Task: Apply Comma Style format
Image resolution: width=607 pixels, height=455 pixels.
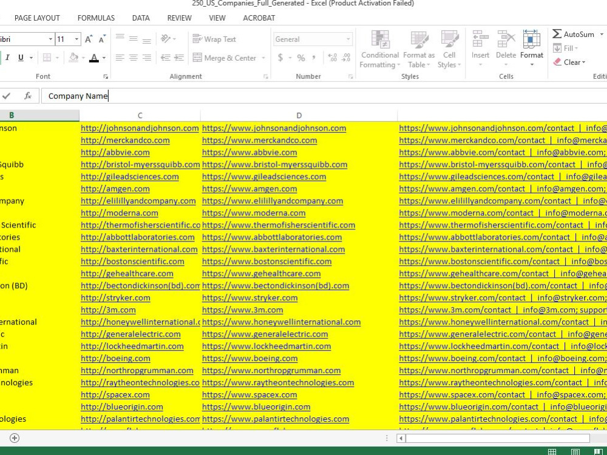Action: (314, 58)
